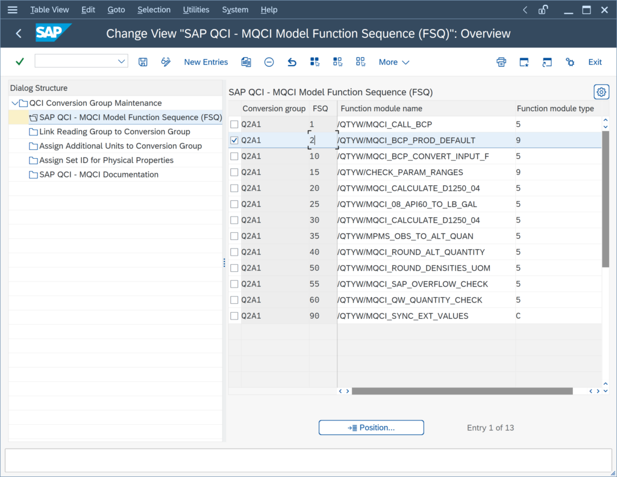Check the row with FSQ 20
Viewport: 617px width, 477px height.
point(234,188)
